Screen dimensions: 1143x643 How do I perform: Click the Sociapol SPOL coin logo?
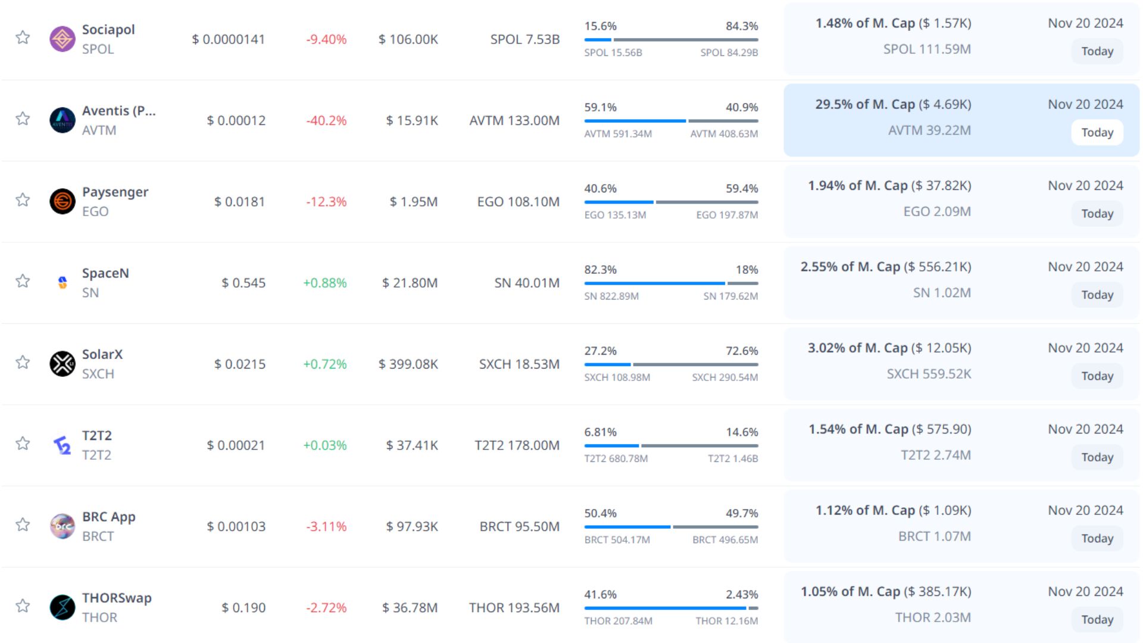[x=62, y=39]
